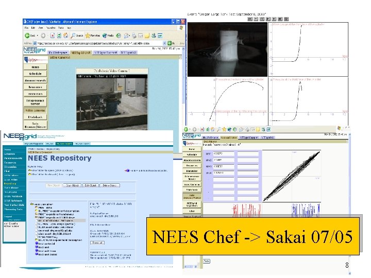Open Announcements in the video cameras sidebar
The height and width of the screenshot is (278, 371).
coord(35,80)
